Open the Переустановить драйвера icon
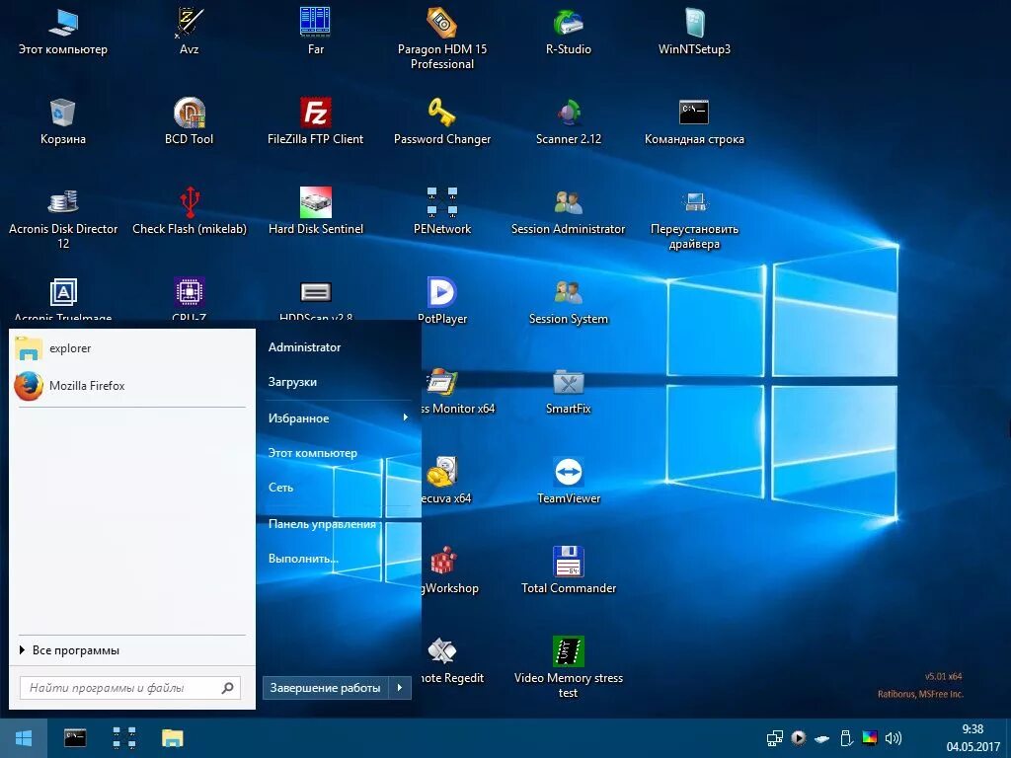The height and width of the screenshot is (758, 1011). (x=694, y=218)
